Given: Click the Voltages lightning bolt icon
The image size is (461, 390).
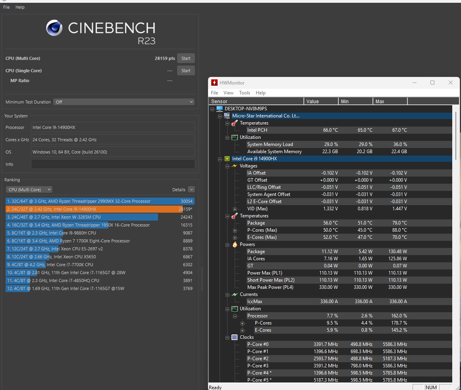Looking at the screenshot, I should (234, 166).
